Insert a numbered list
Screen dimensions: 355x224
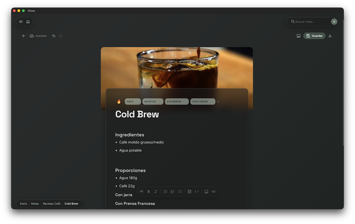coord(173,191)
